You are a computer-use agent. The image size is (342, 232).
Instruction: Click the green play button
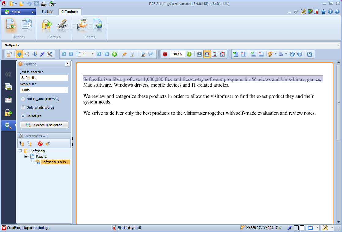point(115,54)
